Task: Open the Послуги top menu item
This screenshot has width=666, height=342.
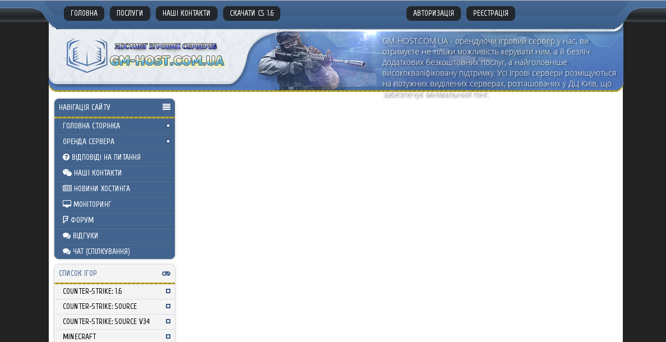Action: point(130,13)
